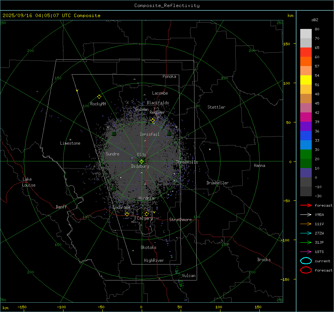
Task: Click the red forecast arrow in legend
Action: [306, 205]
